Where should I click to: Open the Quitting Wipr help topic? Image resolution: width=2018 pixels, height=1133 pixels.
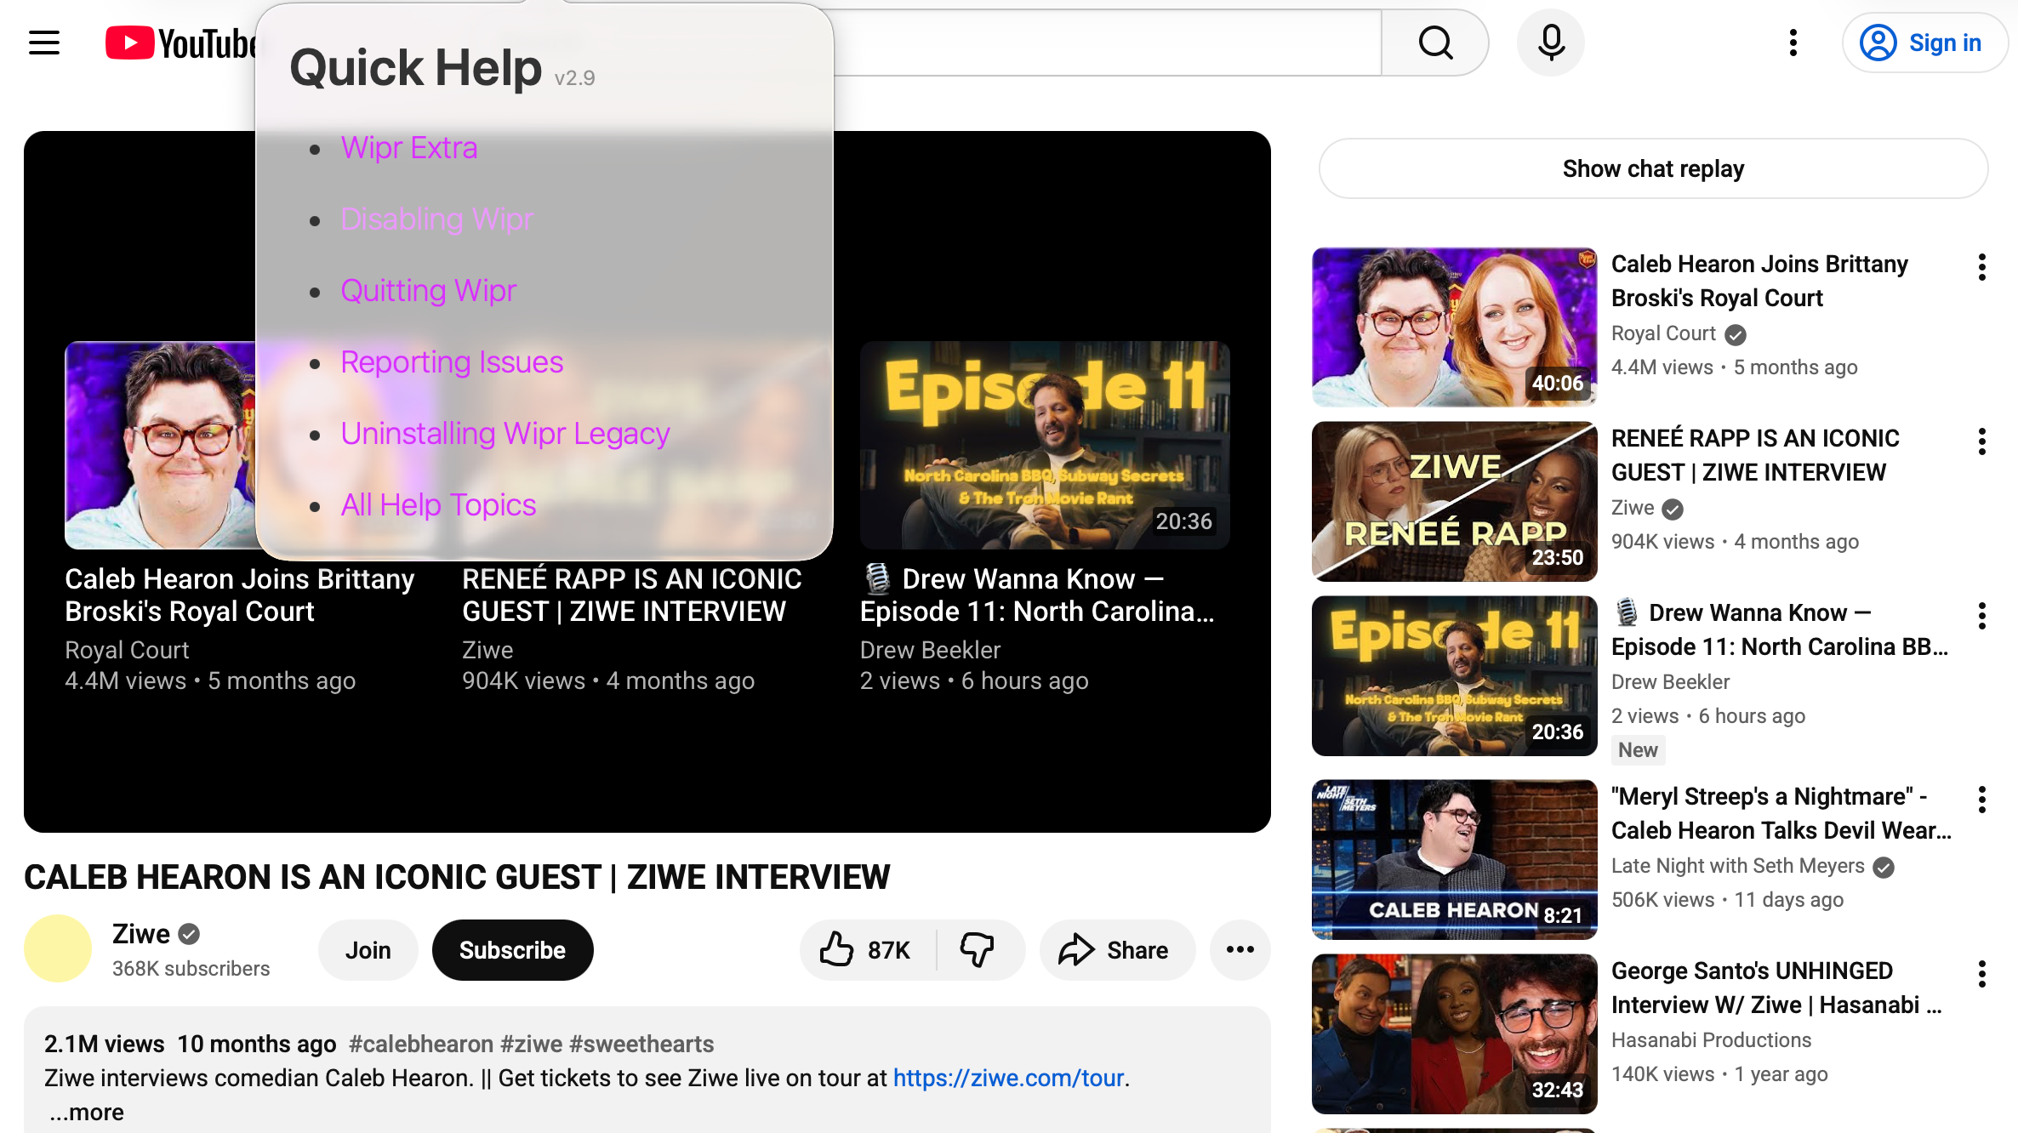[x=428, y=290]
